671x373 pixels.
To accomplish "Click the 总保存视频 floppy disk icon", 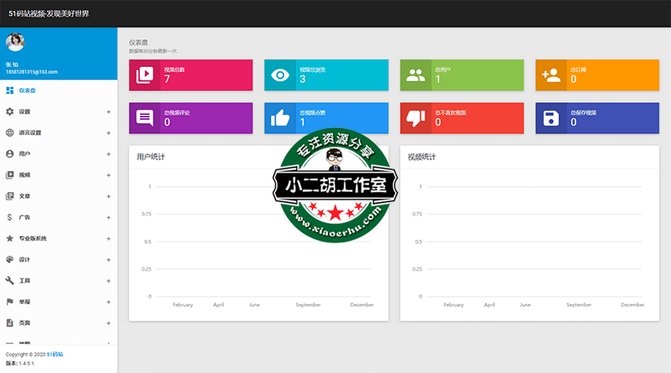I will pos(551,117).
